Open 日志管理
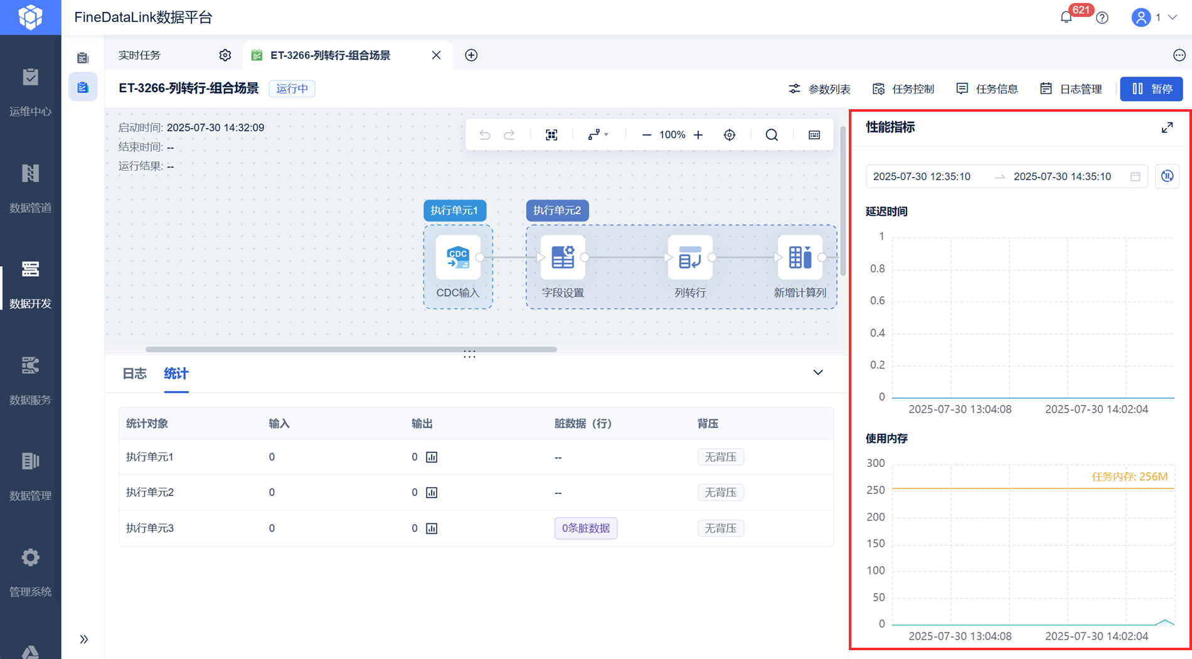Screen dimensions: 1192x659 click(1071, 89)
